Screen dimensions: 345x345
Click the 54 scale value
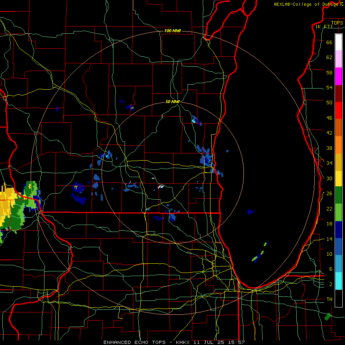tap(329, 87)
